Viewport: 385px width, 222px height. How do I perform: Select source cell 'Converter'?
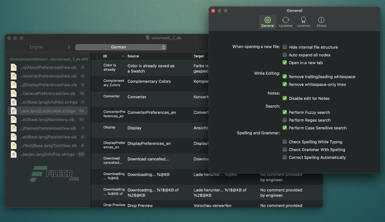137,97
